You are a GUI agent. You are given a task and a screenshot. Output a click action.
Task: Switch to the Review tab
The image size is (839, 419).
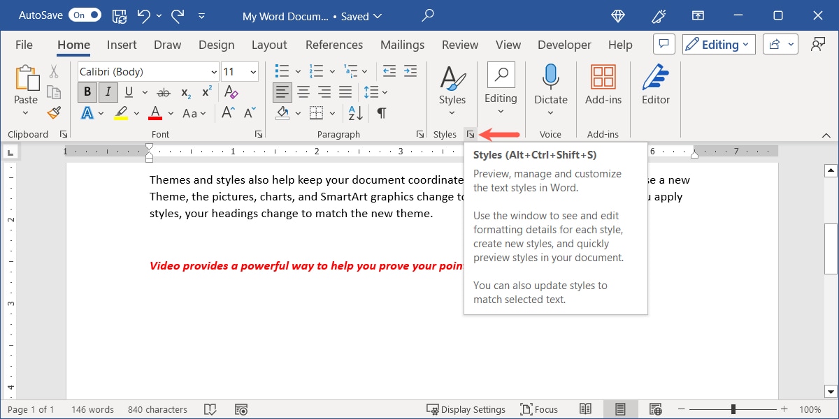(x=459, y=45)
